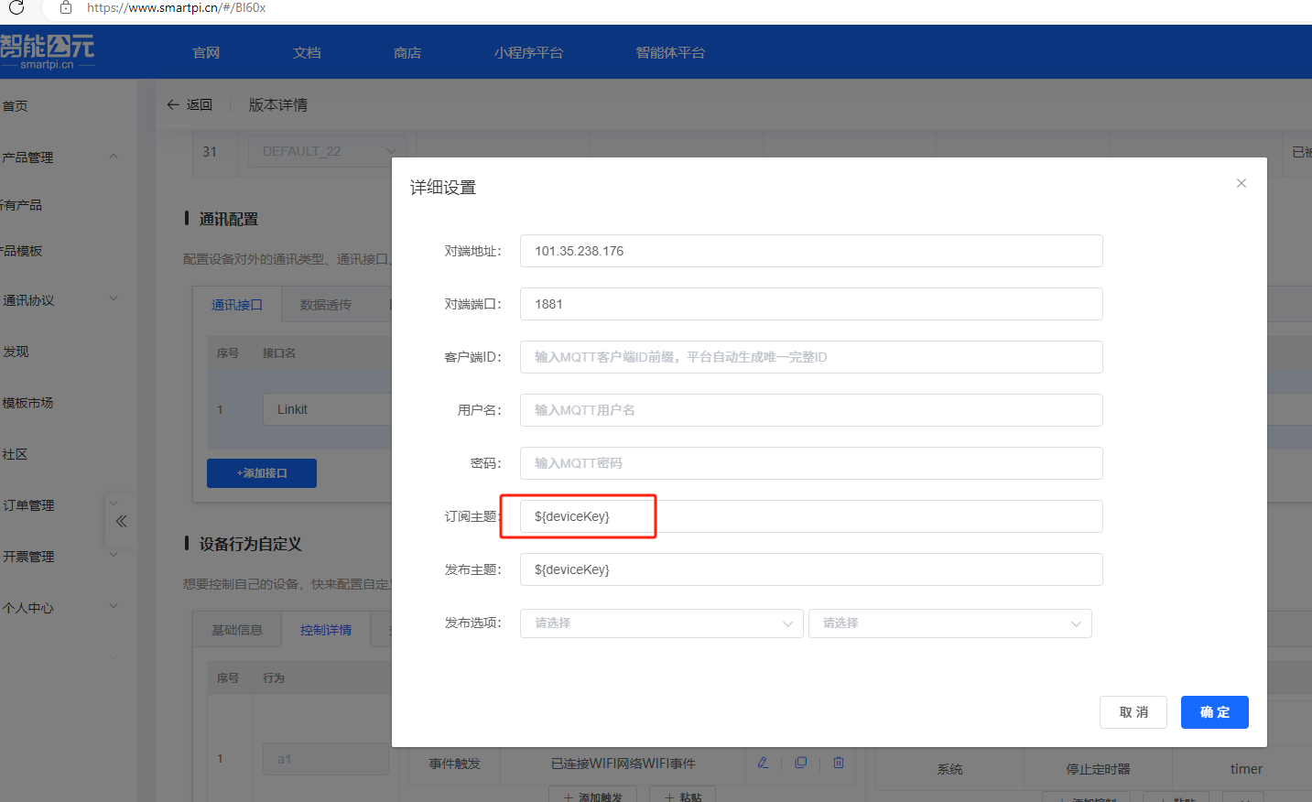
Task: Click the 确定 confirm button
Action: [1214, 711]
